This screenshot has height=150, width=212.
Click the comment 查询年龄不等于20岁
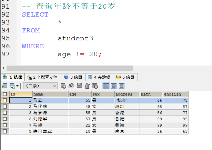75,6
